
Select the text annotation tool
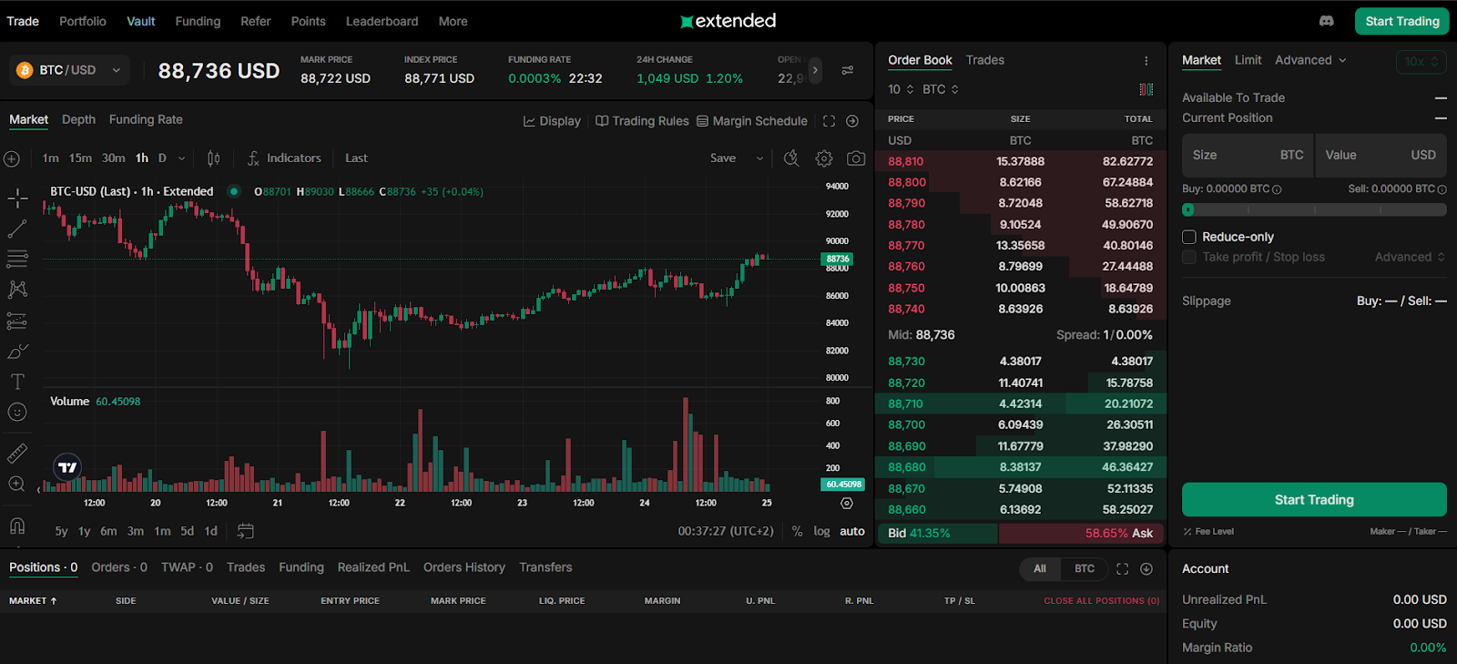17,382
